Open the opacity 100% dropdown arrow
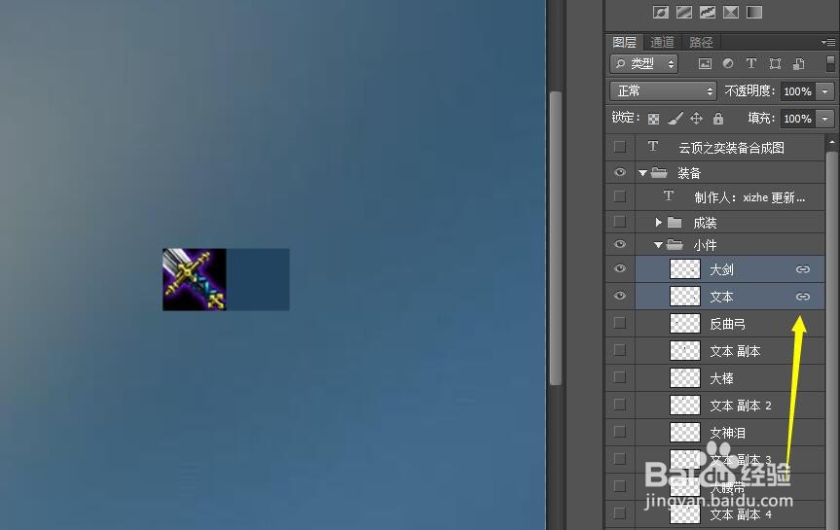The width and height of the screenshot is (840, 530). click(825, 91)
